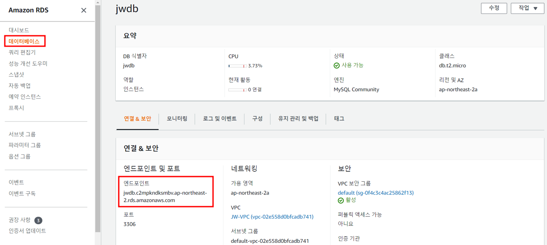Click the 활성 security group check icon
547x245 pixels.
[341, 201]
